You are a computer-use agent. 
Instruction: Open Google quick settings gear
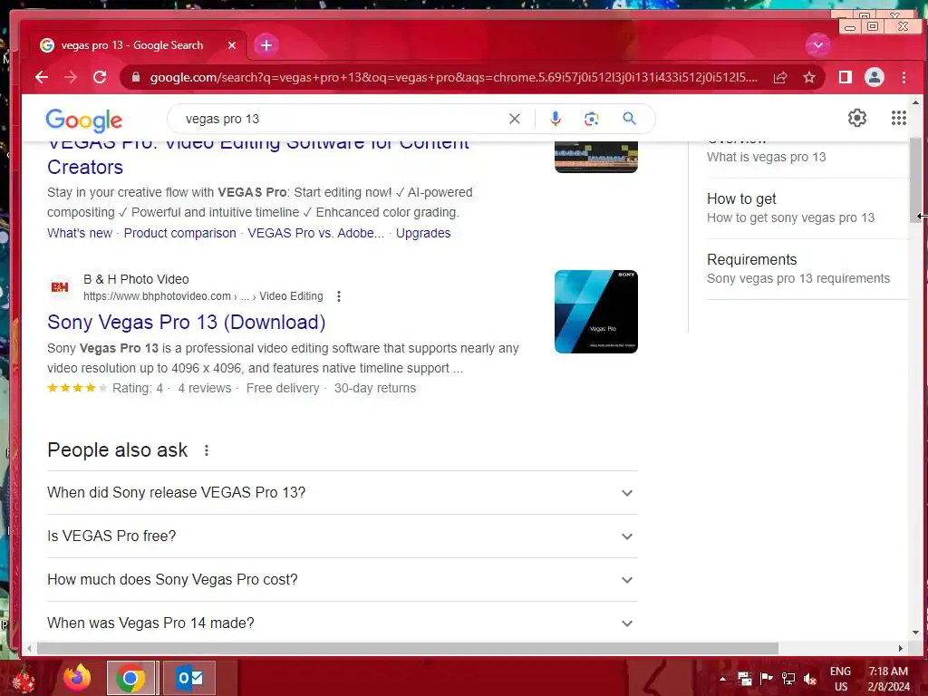point(857,119)
